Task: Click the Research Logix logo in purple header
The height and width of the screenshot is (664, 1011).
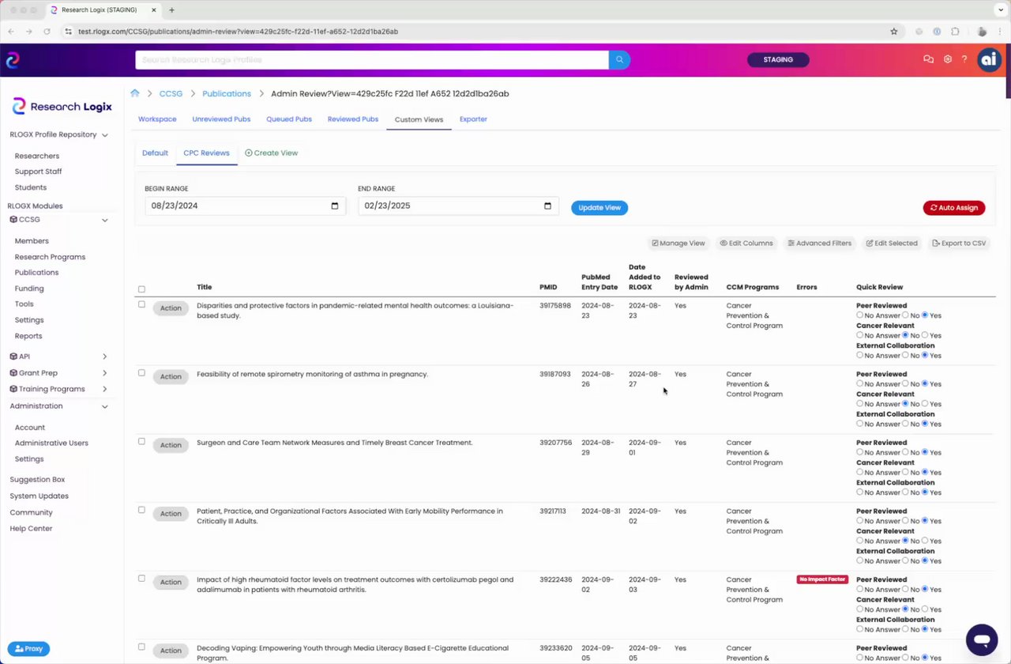Action: pos(13,60)
